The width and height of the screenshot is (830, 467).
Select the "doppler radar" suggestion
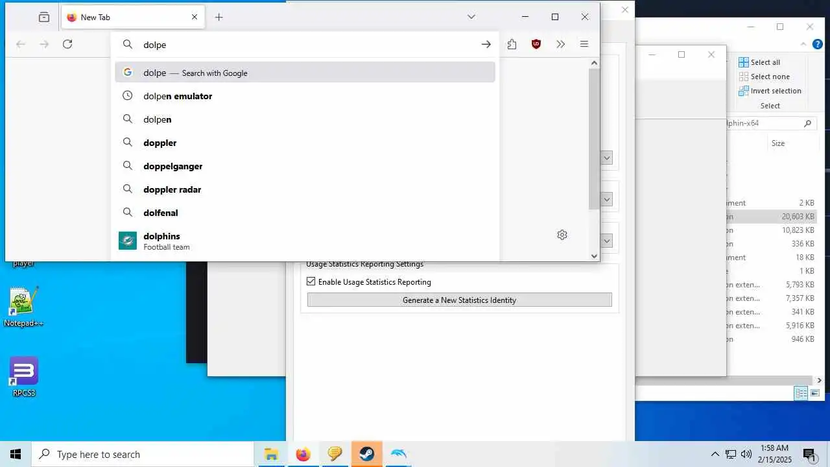[x=305, y=189]
